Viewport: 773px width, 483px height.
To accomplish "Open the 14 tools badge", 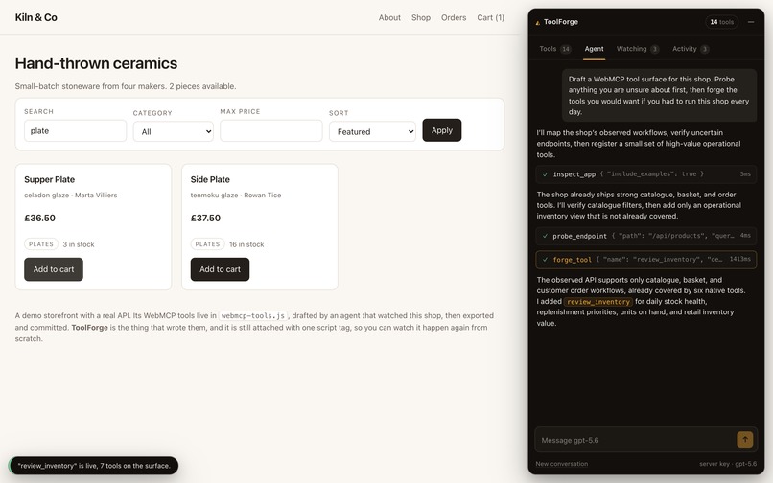I will pyautogui.click(x=721, y=22).
